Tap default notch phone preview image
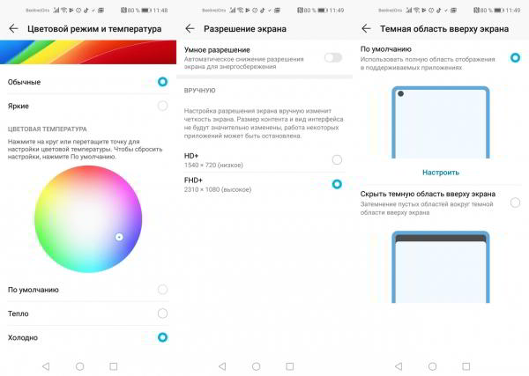 441,122
